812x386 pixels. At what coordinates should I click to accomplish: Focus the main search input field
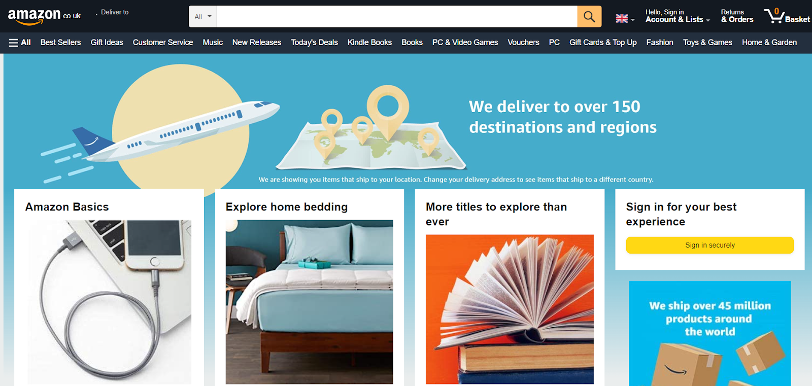pos(397,17)
